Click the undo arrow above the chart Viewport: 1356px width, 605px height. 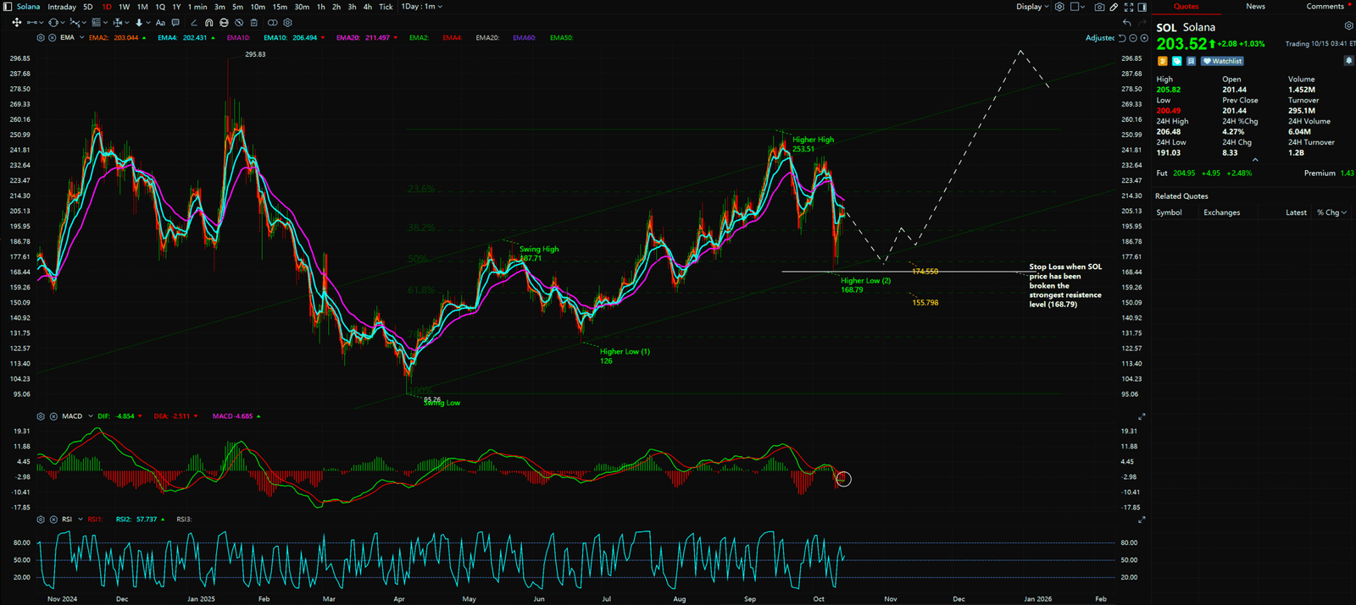tap(1126, 23)
